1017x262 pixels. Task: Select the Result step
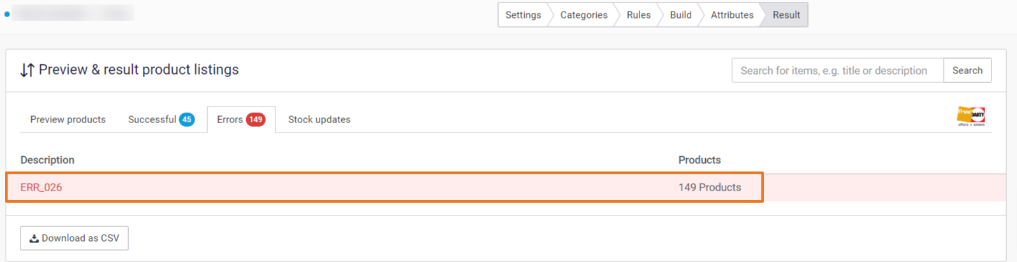(786, 15)
